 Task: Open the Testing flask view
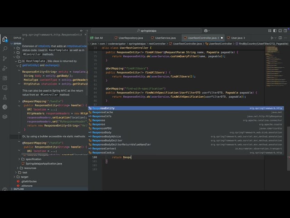click(5, 97)
